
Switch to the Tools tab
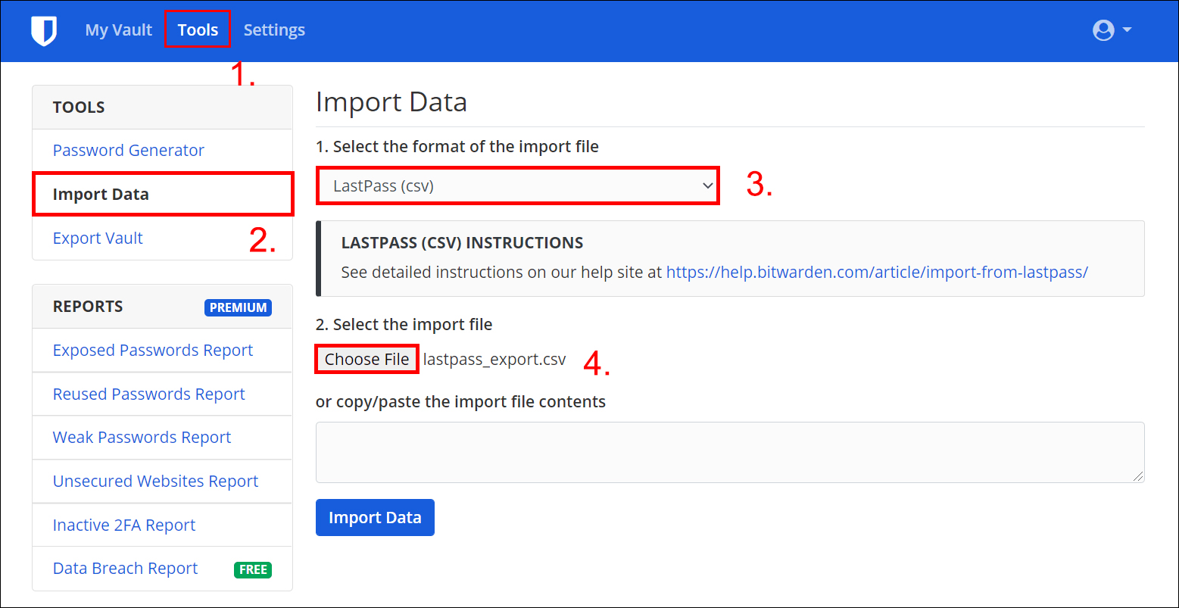point(198,30)
